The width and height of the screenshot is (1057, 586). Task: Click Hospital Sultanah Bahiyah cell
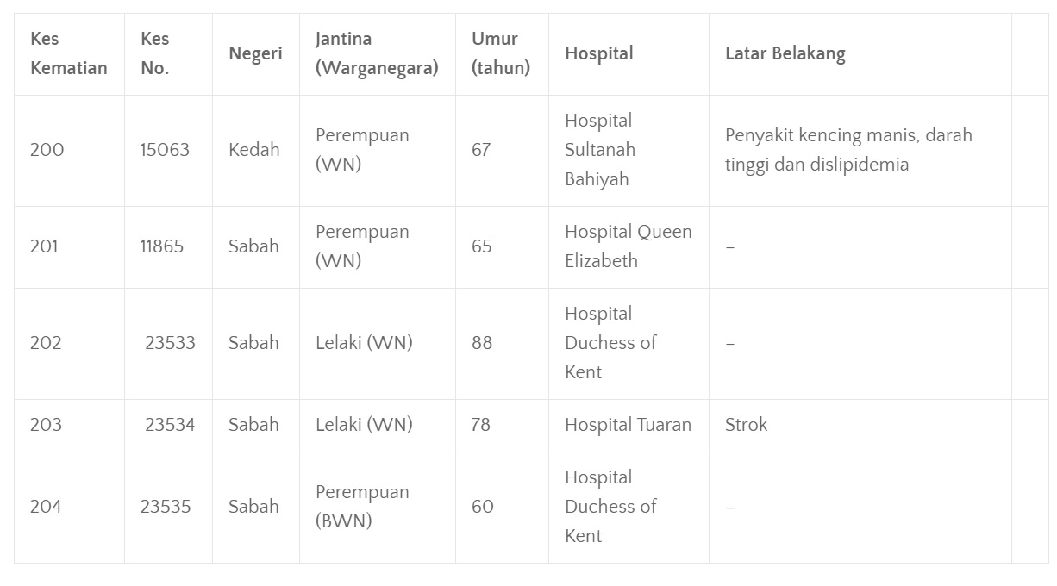pos(629,150)
